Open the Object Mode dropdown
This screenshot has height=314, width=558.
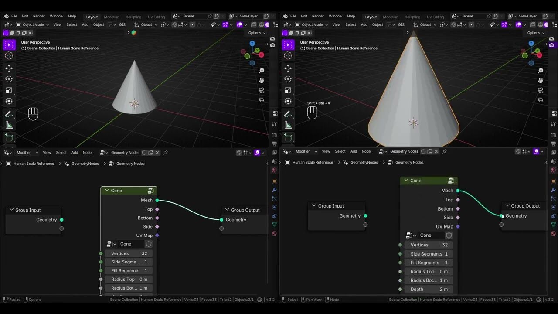34,25
